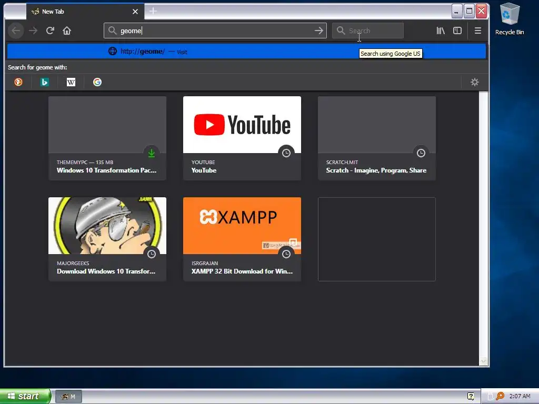Open the MajorGeeks tile
This screenshot has width=539, height=404.
click(107, 239)
